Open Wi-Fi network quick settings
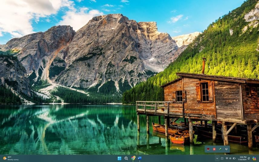This screenshot has width=259, height=162. coord(226,158)
